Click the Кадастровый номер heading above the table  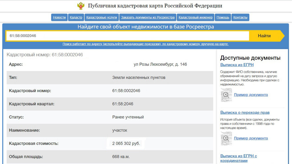coord(45,55)
